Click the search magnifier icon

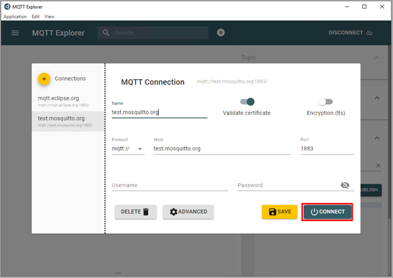pyautogui.click(x=106, y=32)
